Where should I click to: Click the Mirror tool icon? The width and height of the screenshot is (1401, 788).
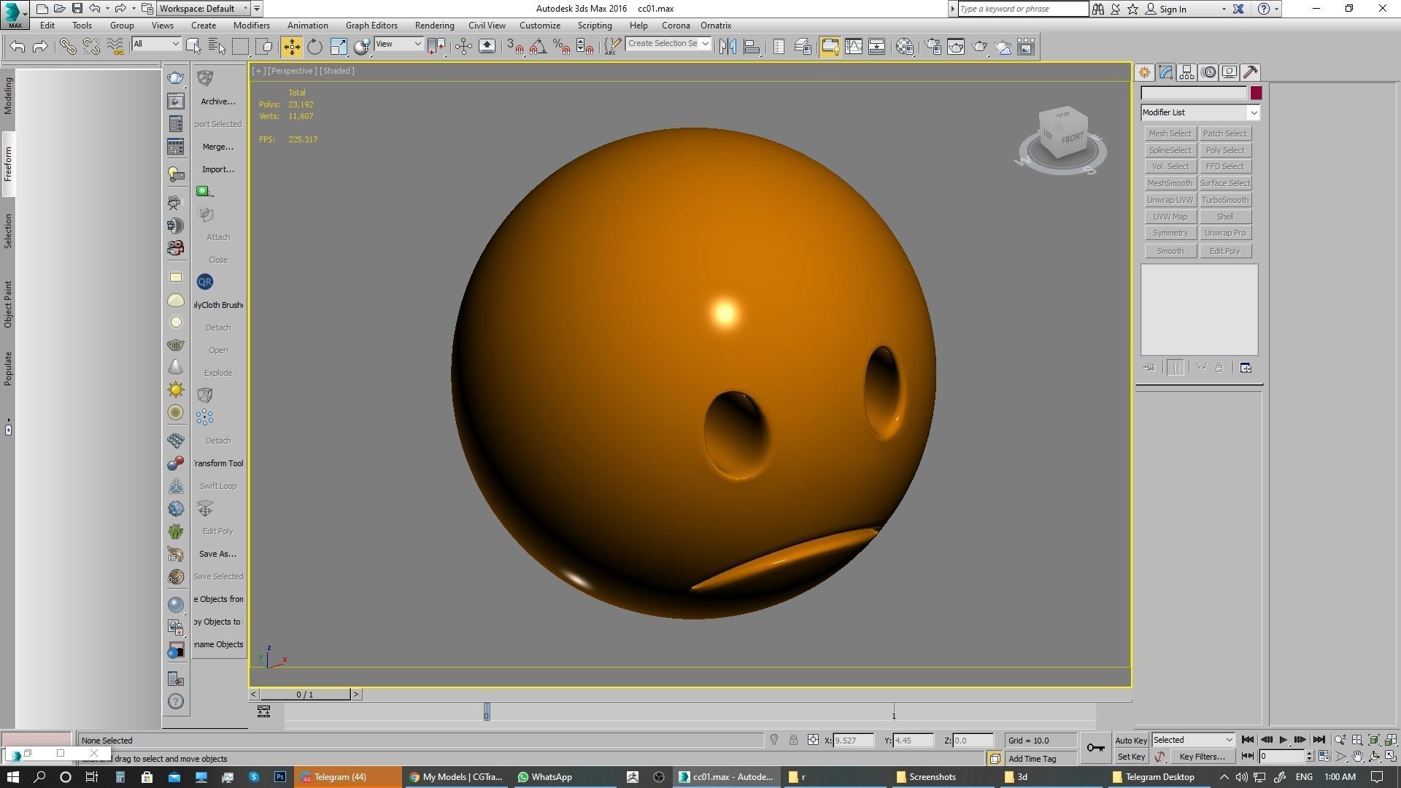(727, 47)
